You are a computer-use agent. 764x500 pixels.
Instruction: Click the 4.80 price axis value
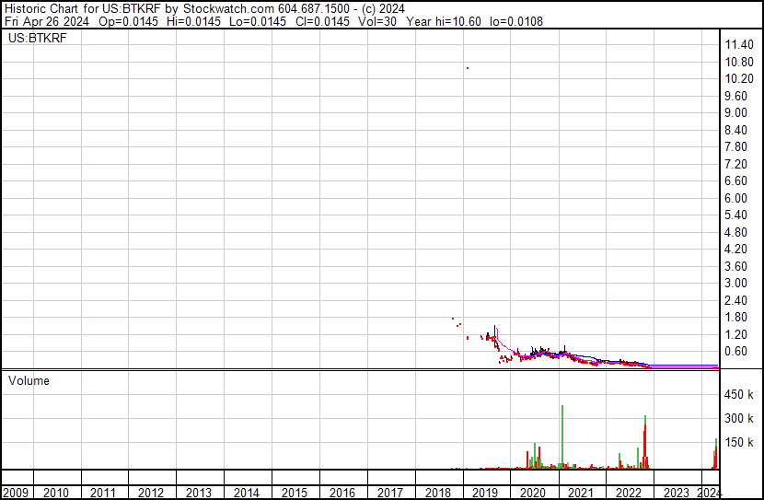735,232
